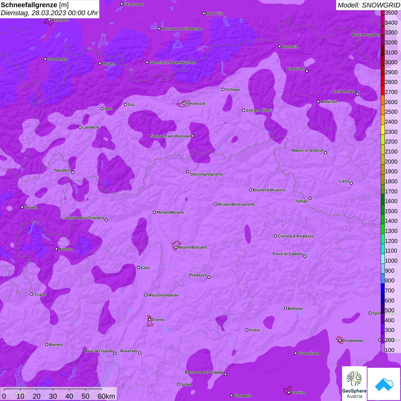Screen dimensions: 401x401
Task: Click the Riva del Garda label
Action: (x=99, y=351)
